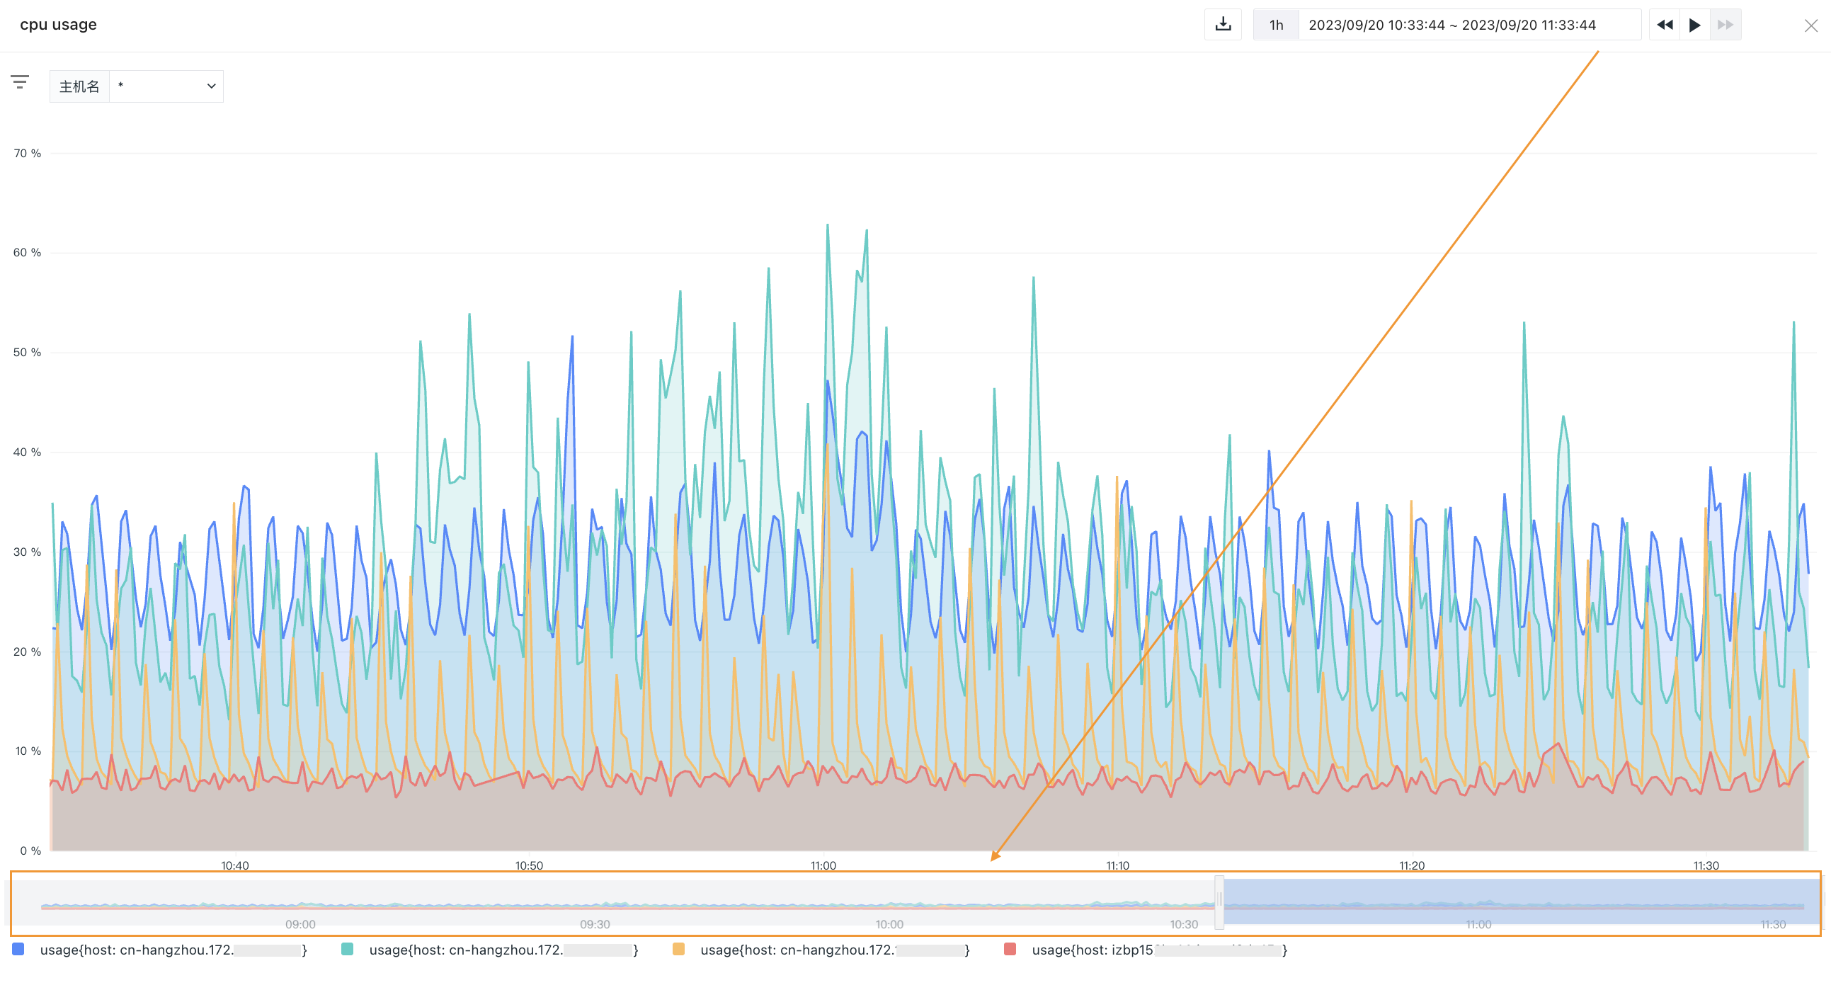
Task: Open the filter lines icon
Action: tap(20, 82)
